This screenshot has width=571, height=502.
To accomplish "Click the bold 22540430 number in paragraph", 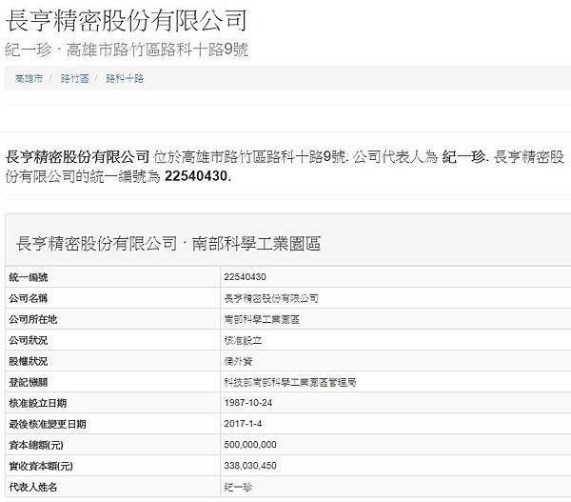I will [x=196, y=176].
